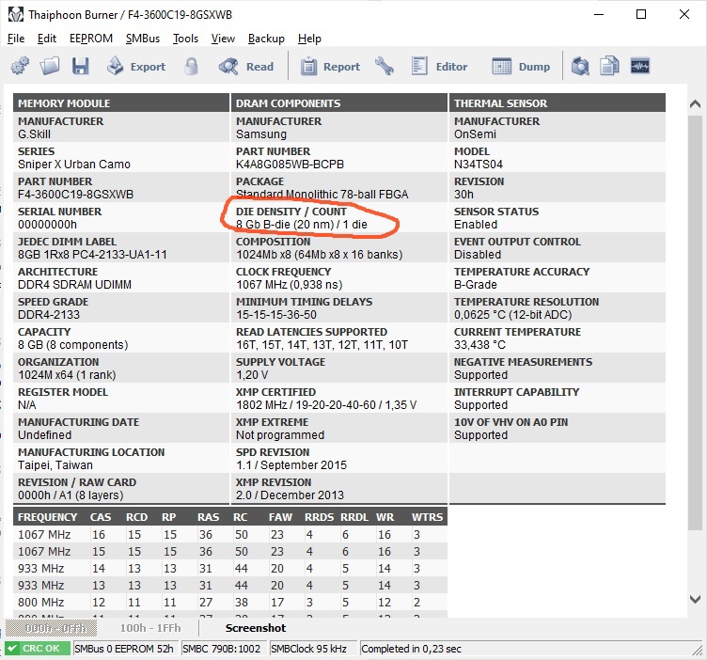707x660 pixels.
Task: Click the DRAM COMPONENTS column header
Action: coord(339,102)
